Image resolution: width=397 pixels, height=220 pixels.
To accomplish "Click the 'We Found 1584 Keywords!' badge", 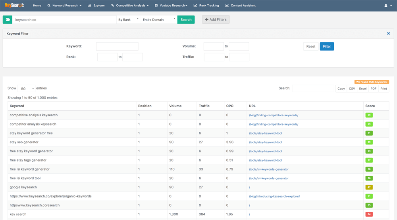I will click(x=372, y=82).
